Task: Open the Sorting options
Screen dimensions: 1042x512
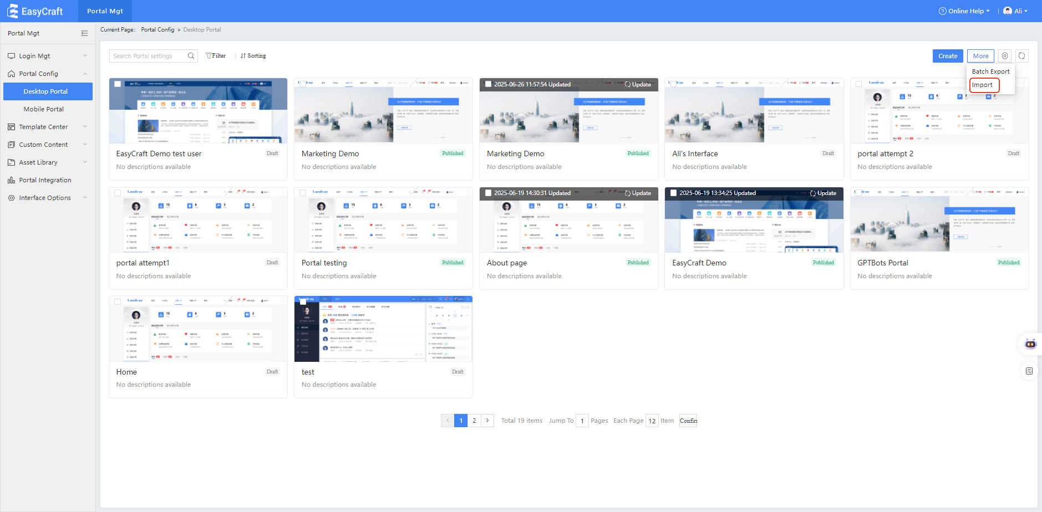Action: [253, 56]
